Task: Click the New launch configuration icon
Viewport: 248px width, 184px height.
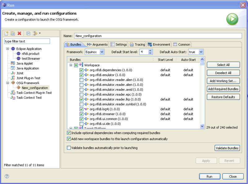Action: pos(7,33)
